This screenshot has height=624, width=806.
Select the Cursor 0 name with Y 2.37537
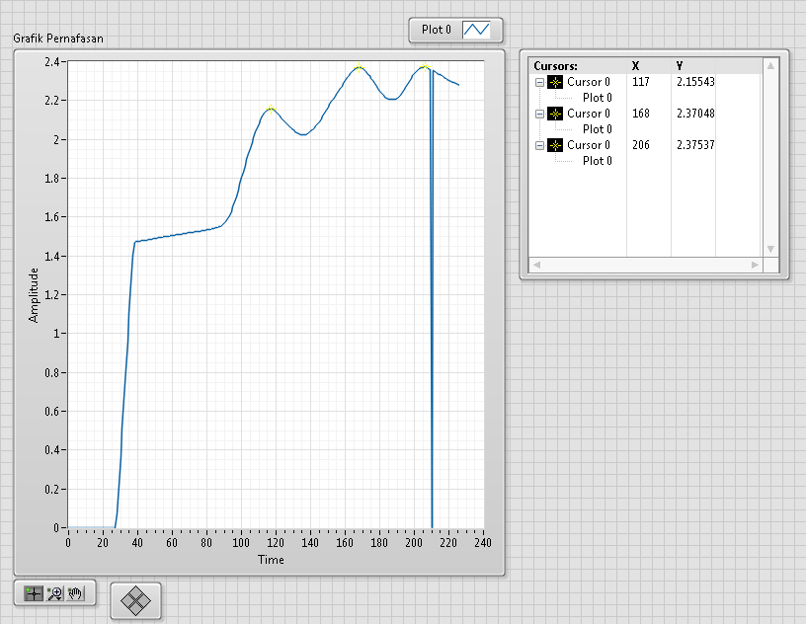pyautogui.click(x=588, y=145)
